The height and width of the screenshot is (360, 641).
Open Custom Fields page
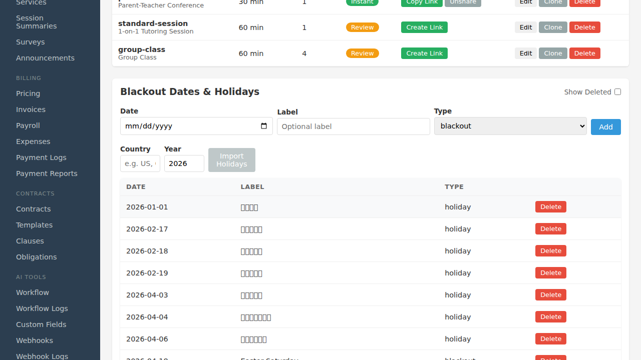click(x=41, y=324)
